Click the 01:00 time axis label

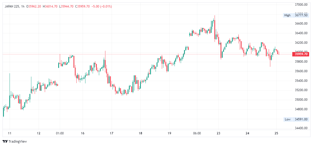pos(60,133)
